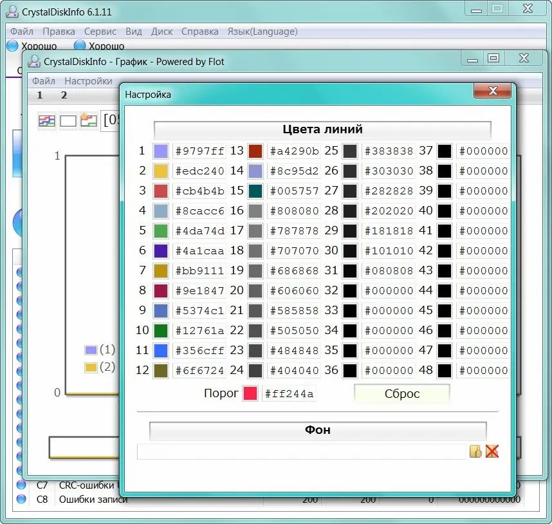Edit line 16 hex field #808080
This screenshot has width=552, height=524.
pos(294,211)
